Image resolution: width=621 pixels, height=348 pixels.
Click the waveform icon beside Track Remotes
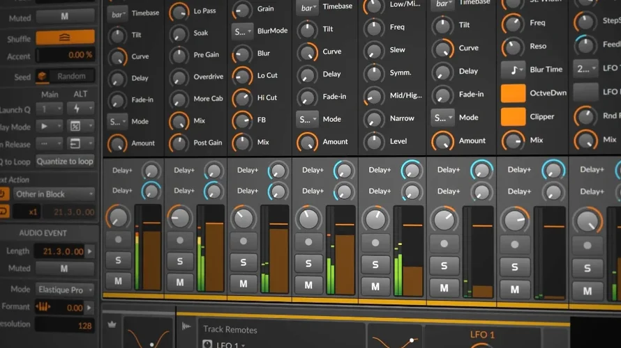tap(186, 326)
